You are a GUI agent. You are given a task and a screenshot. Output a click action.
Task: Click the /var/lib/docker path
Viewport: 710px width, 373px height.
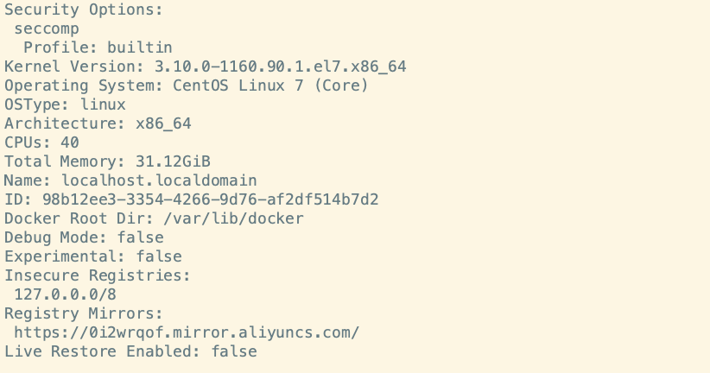coord(233,218)
